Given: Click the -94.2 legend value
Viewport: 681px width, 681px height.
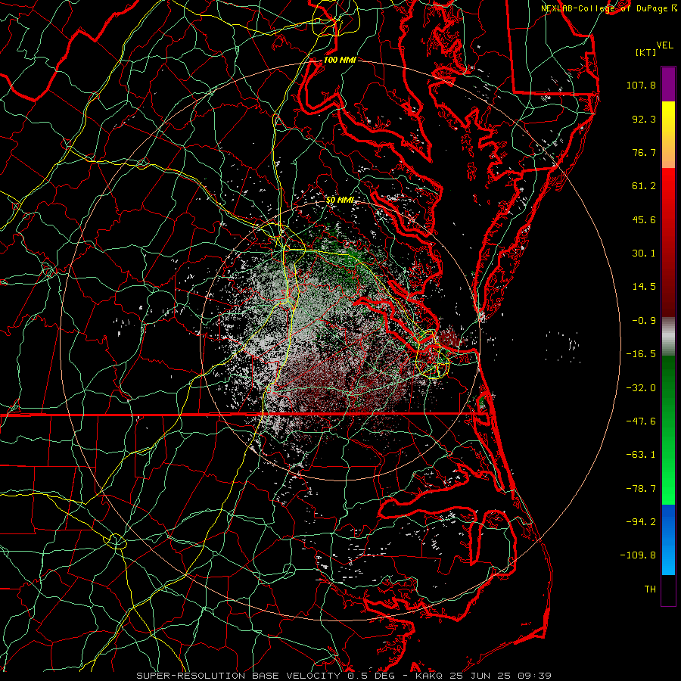Looking at the screenshot, I should point(641,522).
